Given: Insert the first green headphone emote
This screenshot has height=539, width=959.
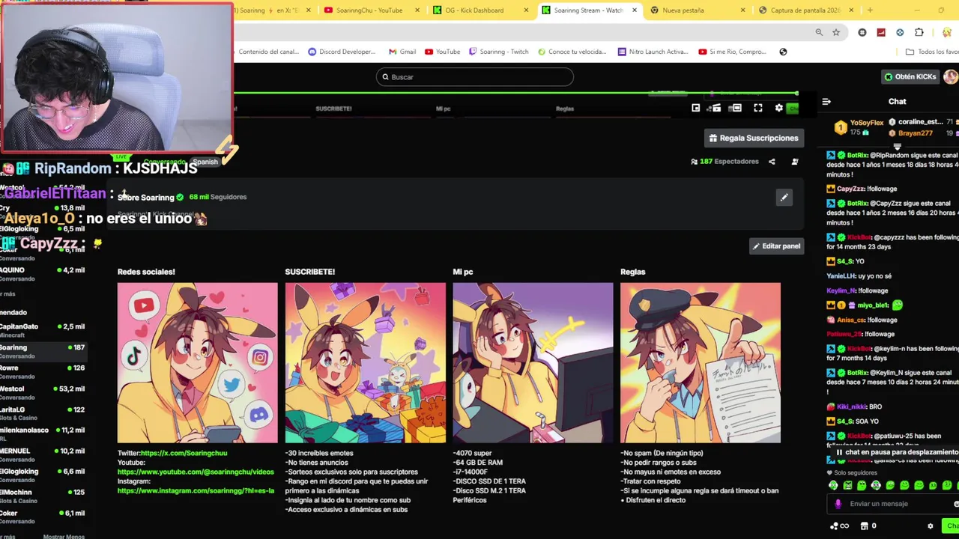Looking at the screenshot, I should coord(833,486).
